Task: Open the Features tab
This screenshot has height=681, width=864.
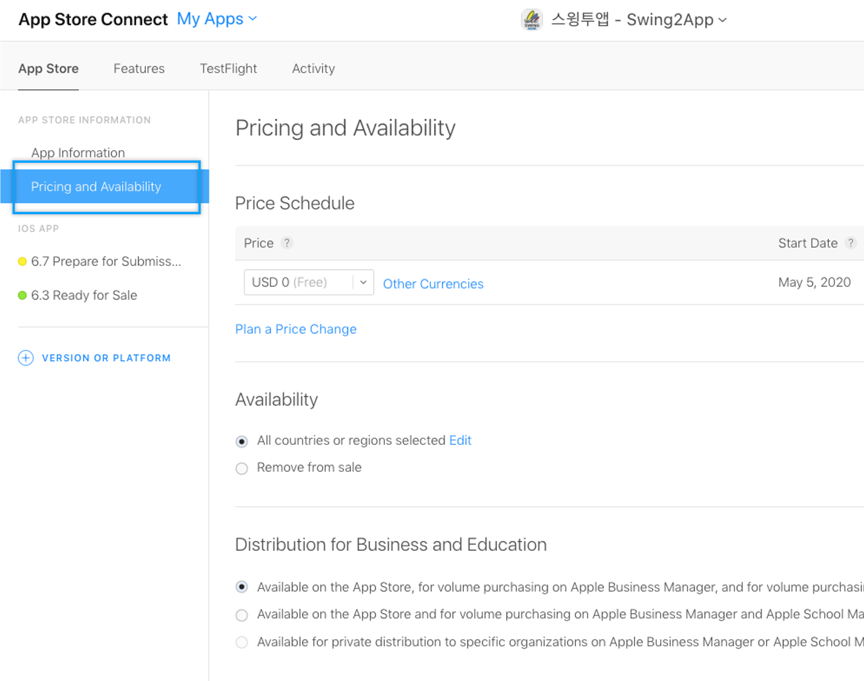Action: click(139, 68)
